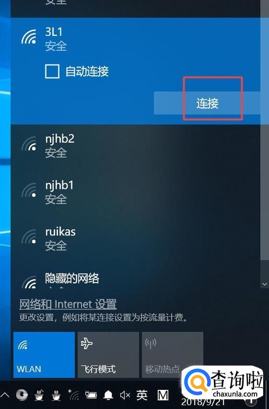Click the battery power tray icon
The width and height of the screenshot is (269, 409).
91,395
